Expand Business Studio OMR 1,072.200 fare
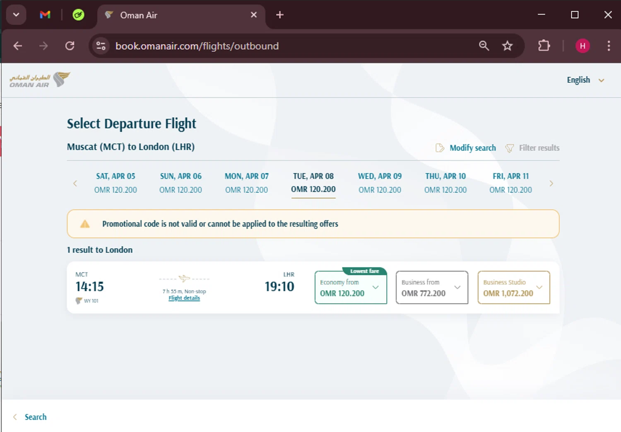 (514, 287)
